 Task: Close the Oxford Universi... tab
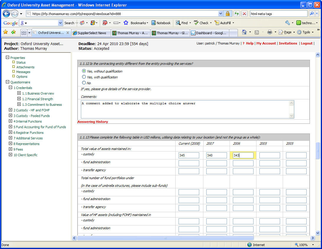coord(68,33)
